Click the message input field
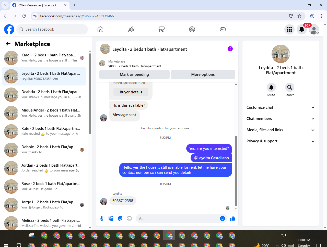Viewport: 327px width, 247px height. pyautogui.click(x=179, y=218)
